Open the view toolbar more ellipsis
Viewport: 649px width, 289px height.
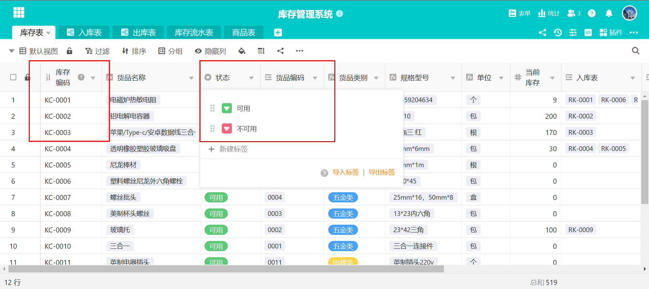click(299, 51)
